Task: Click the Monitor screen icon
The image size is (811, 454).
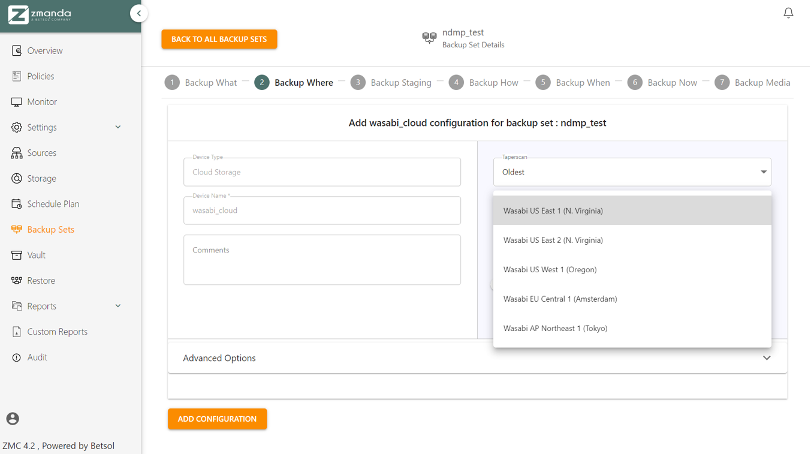Action: click(17, 102)
